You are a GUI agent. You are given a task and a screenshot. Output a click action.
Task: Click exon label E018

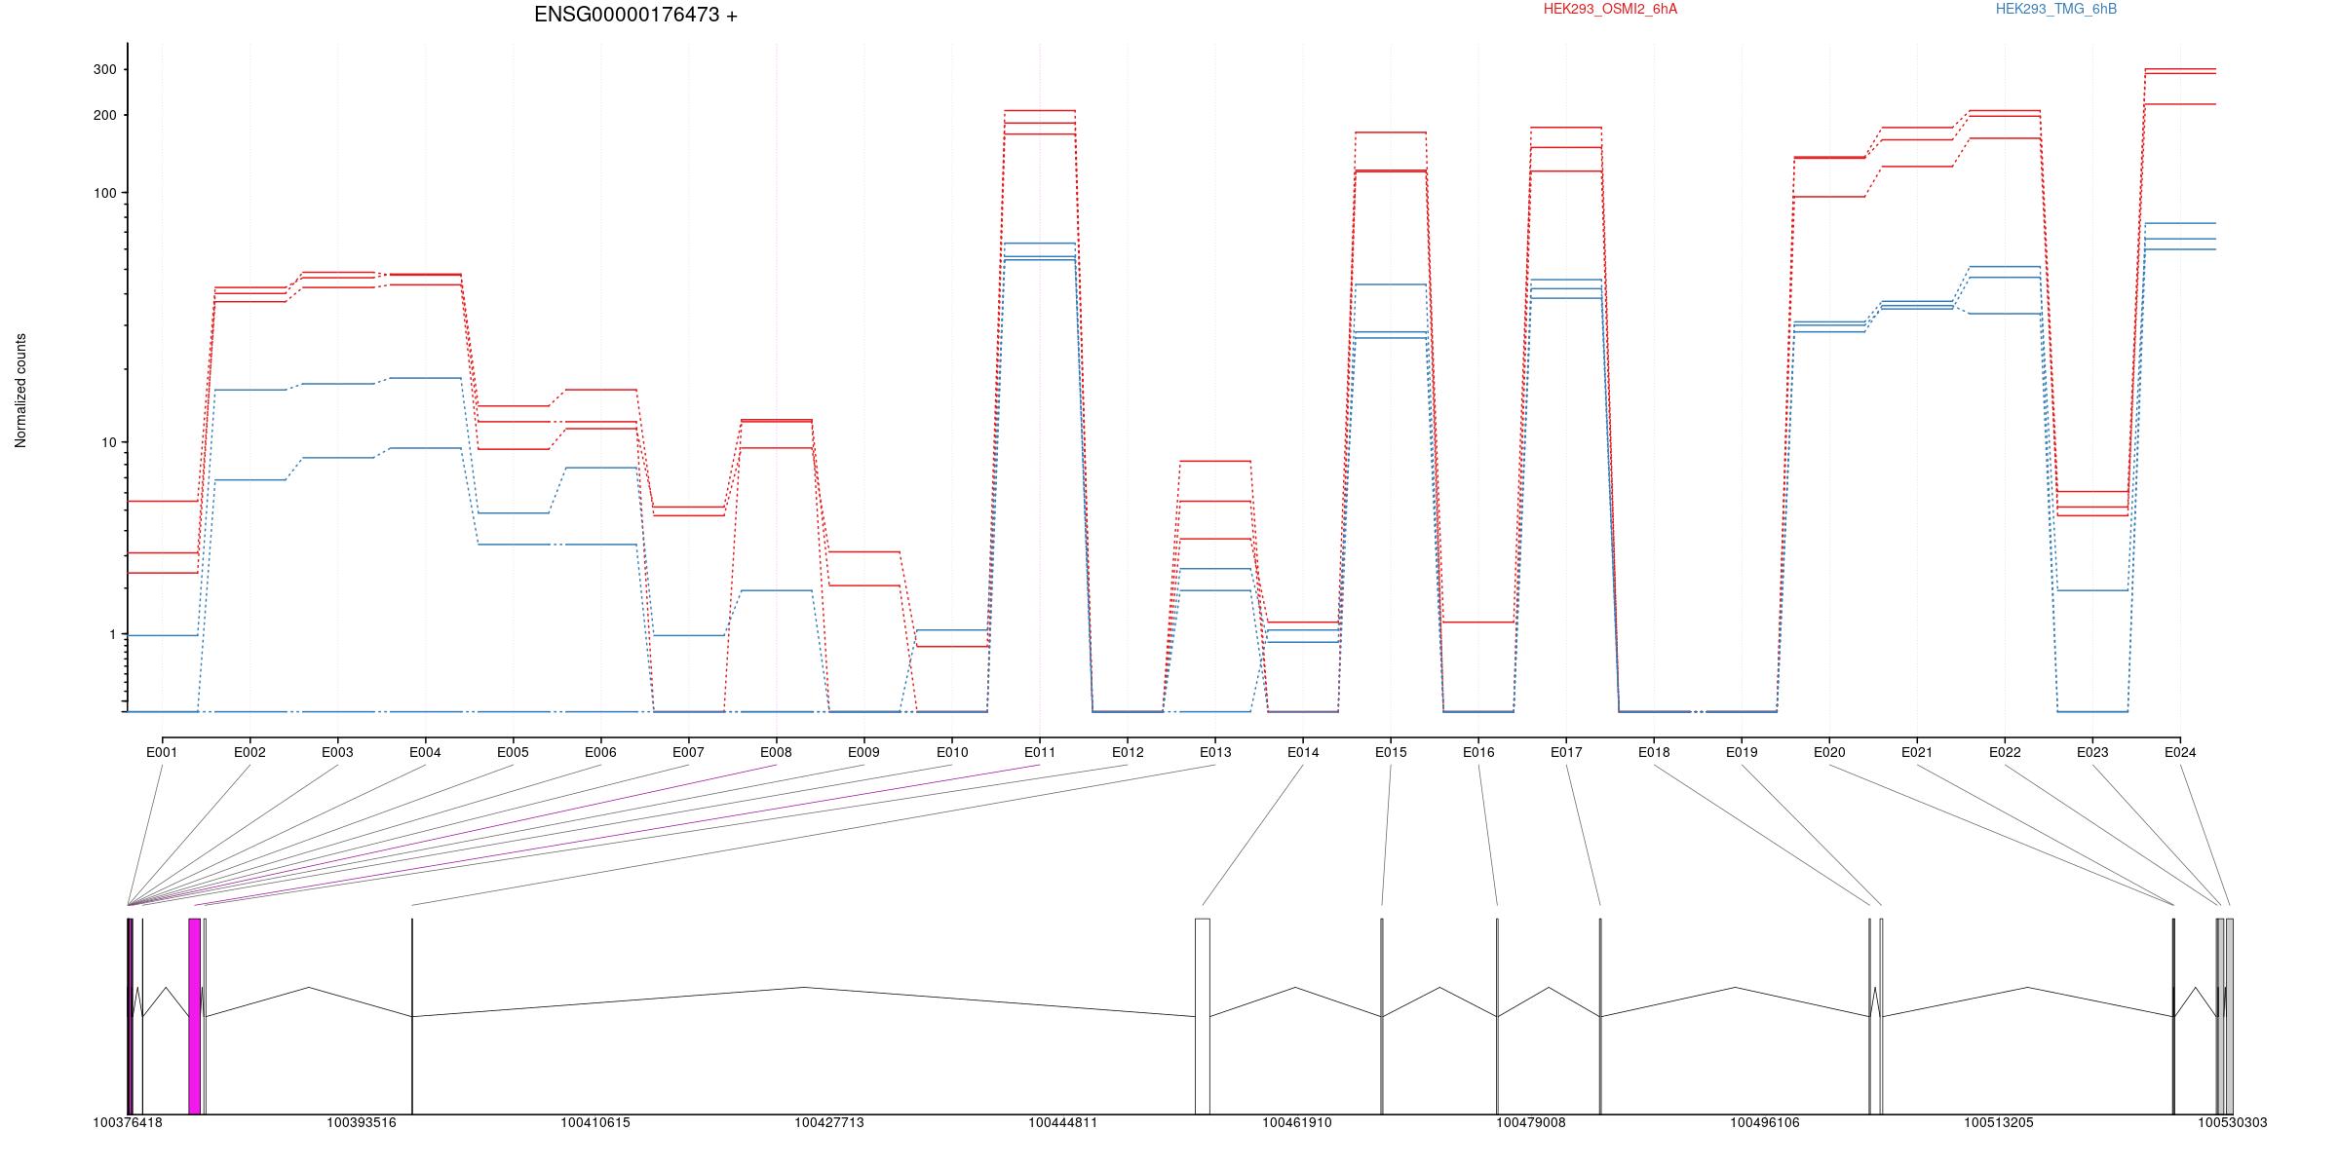coord(1654,752)
